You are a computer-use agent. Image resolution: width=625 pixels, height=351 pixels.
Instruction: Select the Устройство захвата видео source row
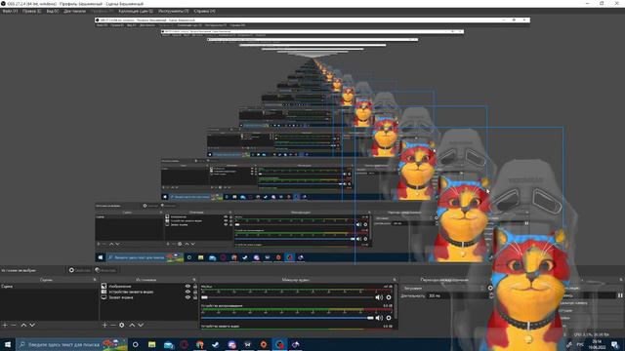click(x=148, y=292)
